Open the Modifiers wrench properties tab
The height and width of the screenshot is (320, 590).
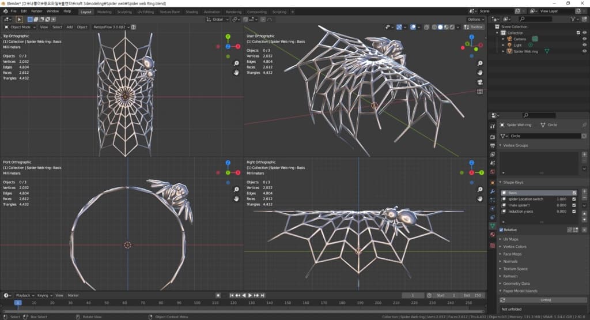[x=492, y=191]
